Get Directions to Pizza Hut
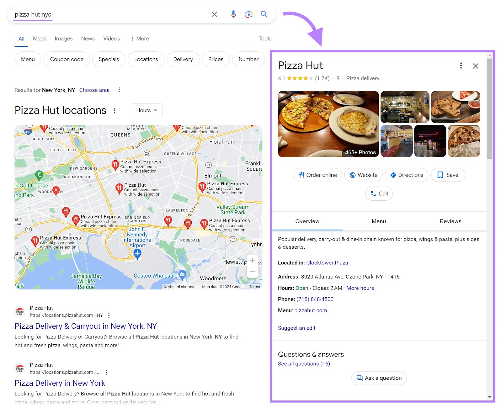The height and width of the screenshot is (408, 502). tap(406, 175)
